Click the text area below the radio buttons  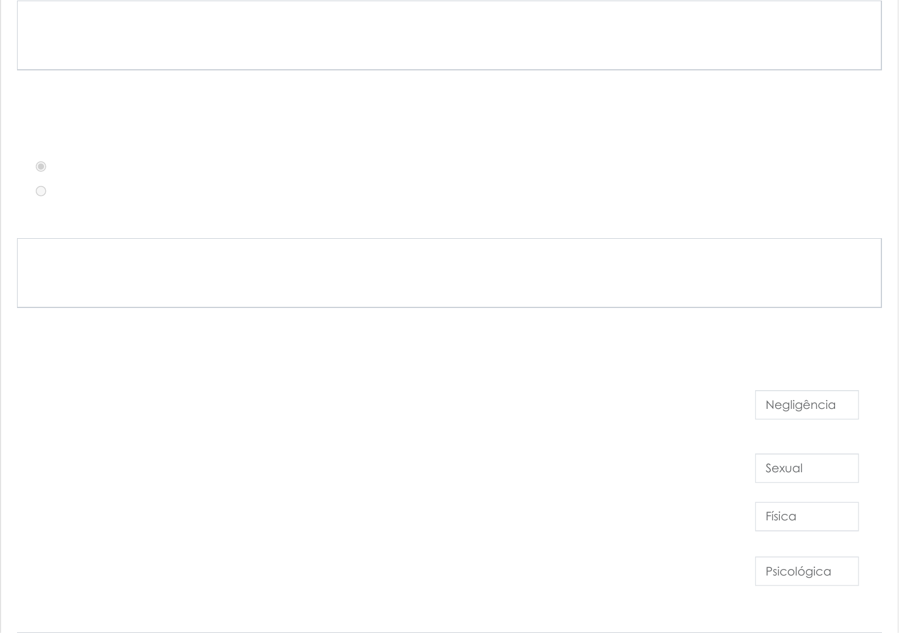pos(449,273)
